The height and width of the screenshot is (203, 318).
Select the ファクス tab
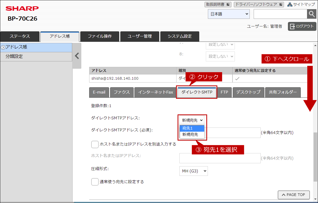click(122, 92)
